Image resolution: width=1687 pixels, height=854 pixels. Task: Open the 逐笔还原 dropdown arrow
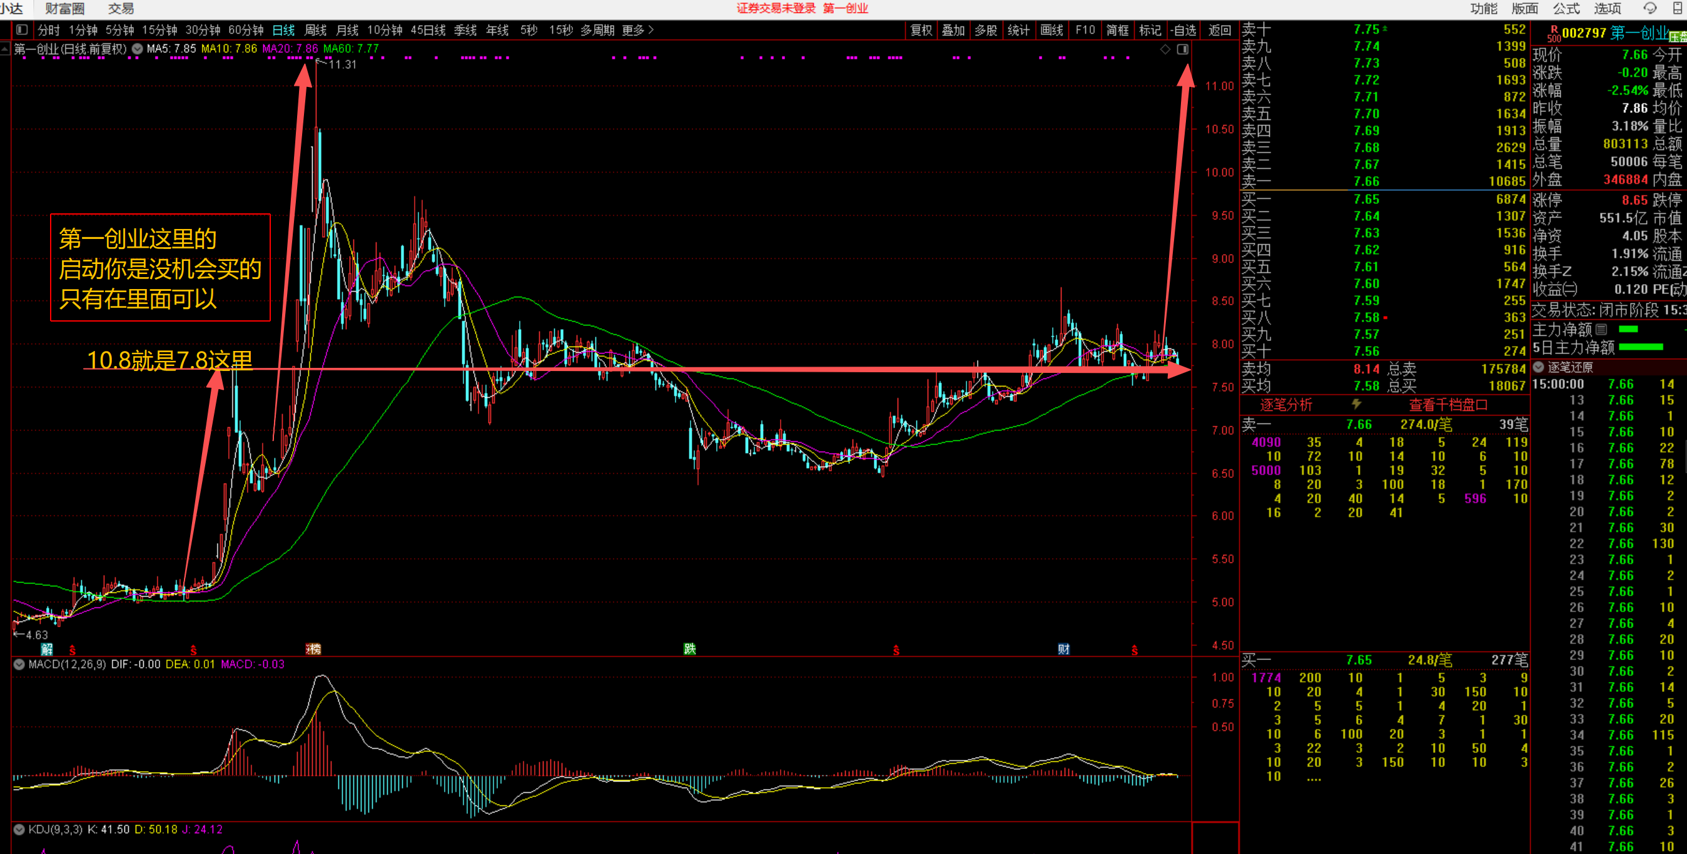coord(1538,367)
